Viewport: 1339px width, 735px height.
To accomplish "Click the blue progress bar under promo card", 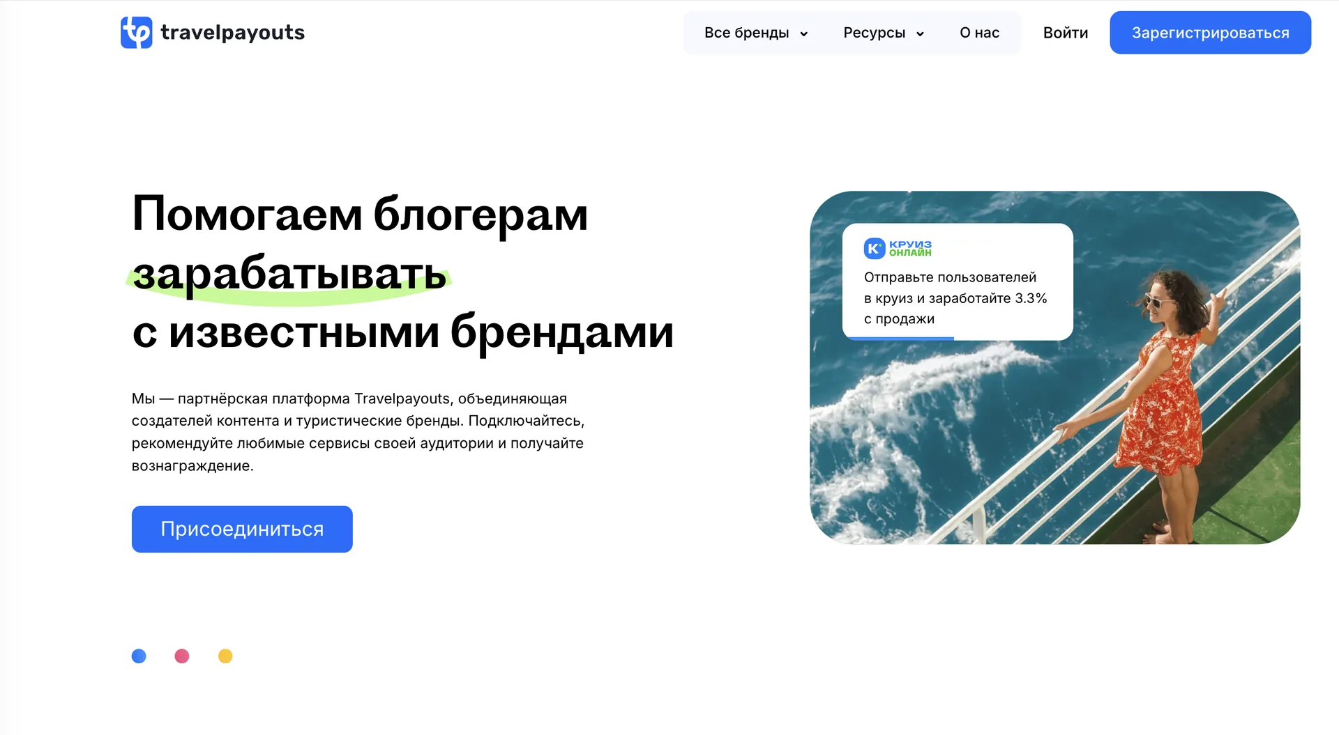I will click(x=899, y=339).
